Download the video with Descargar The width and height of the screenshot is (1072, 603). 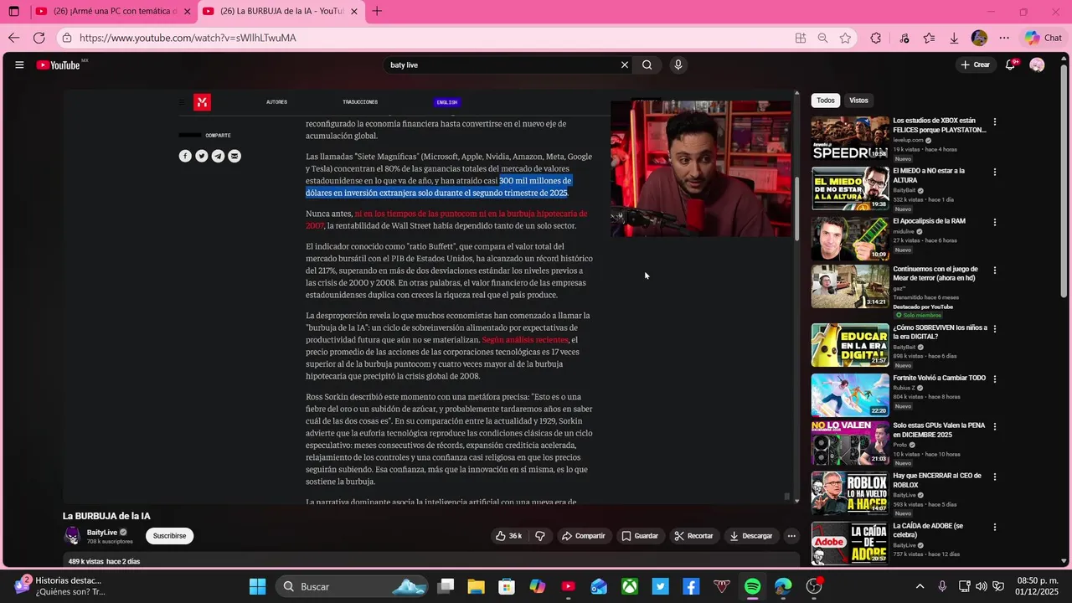(x=751, y=536)
